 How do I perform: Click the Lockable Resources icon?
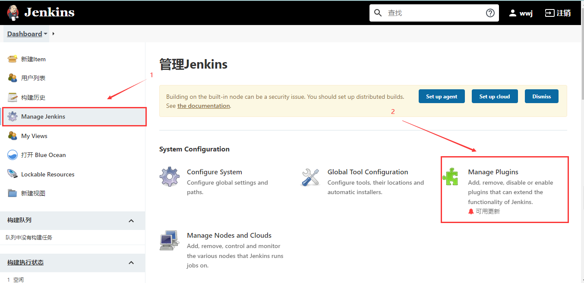[13, 174]
